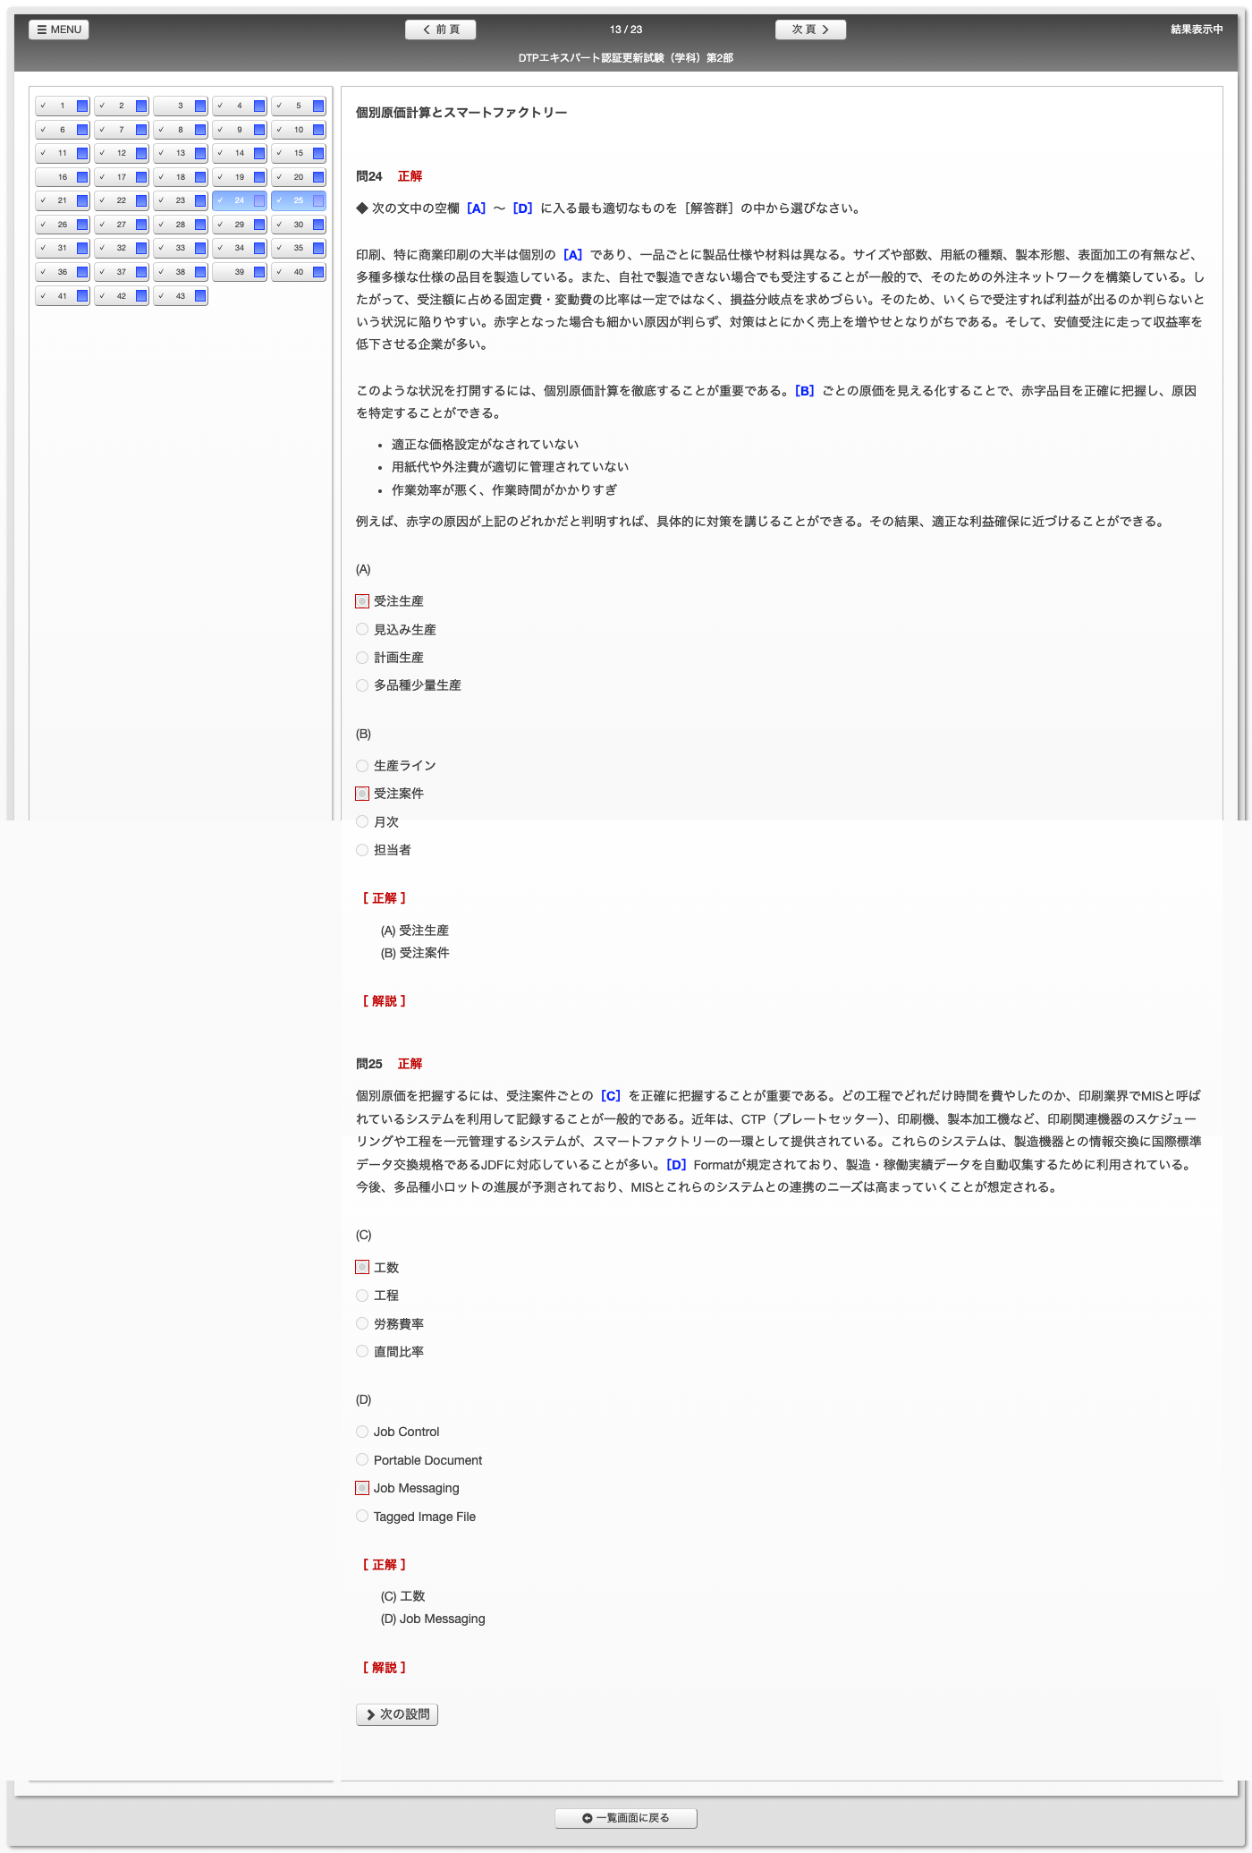This screenshot has width=1252, height=1853.
Task: Go to previous page with 前頁
Action: 440,30
